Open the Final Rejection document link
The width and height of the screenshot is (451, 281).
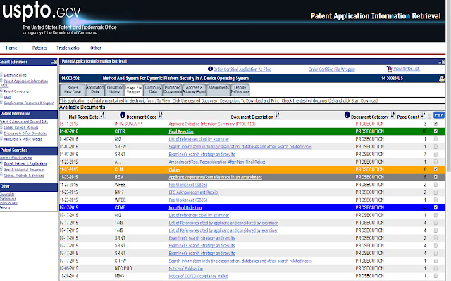[181, 131]
